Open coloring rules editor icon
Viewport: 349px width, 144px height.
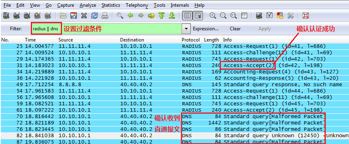280,16
